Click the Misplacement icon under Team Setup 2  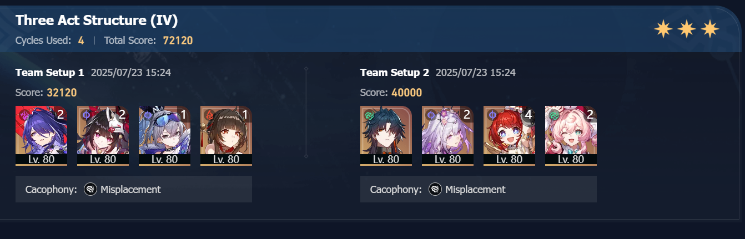tap(435, 190)
